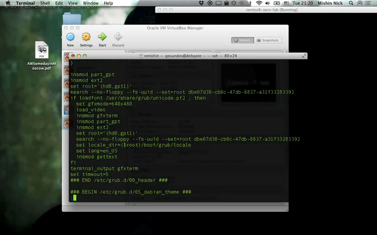Click the '### END /etc/grub.d/00_header ###' line

119,180
